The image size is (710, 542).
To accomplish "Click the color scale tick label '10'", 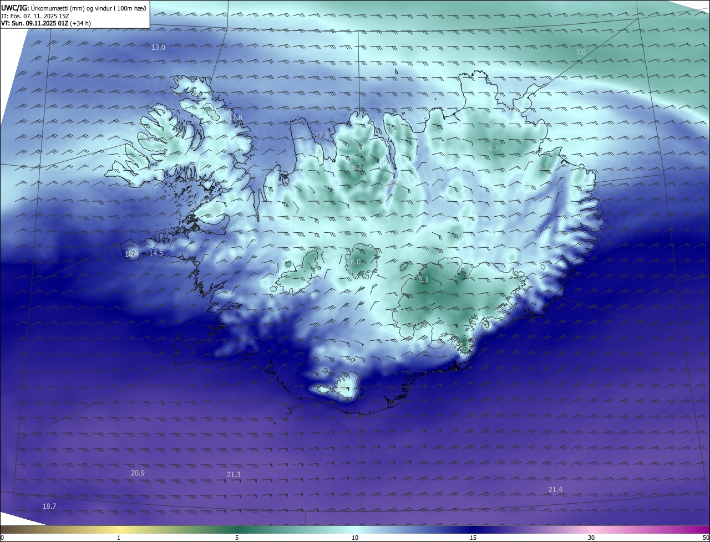I will click(x=355, y=538).
